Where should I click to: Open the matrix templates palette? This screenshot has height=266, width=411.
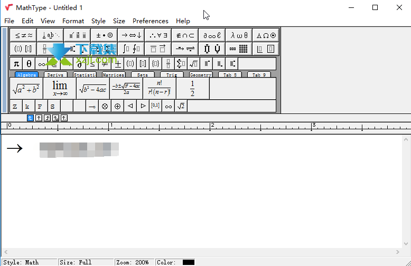click(x=239, y=49)
